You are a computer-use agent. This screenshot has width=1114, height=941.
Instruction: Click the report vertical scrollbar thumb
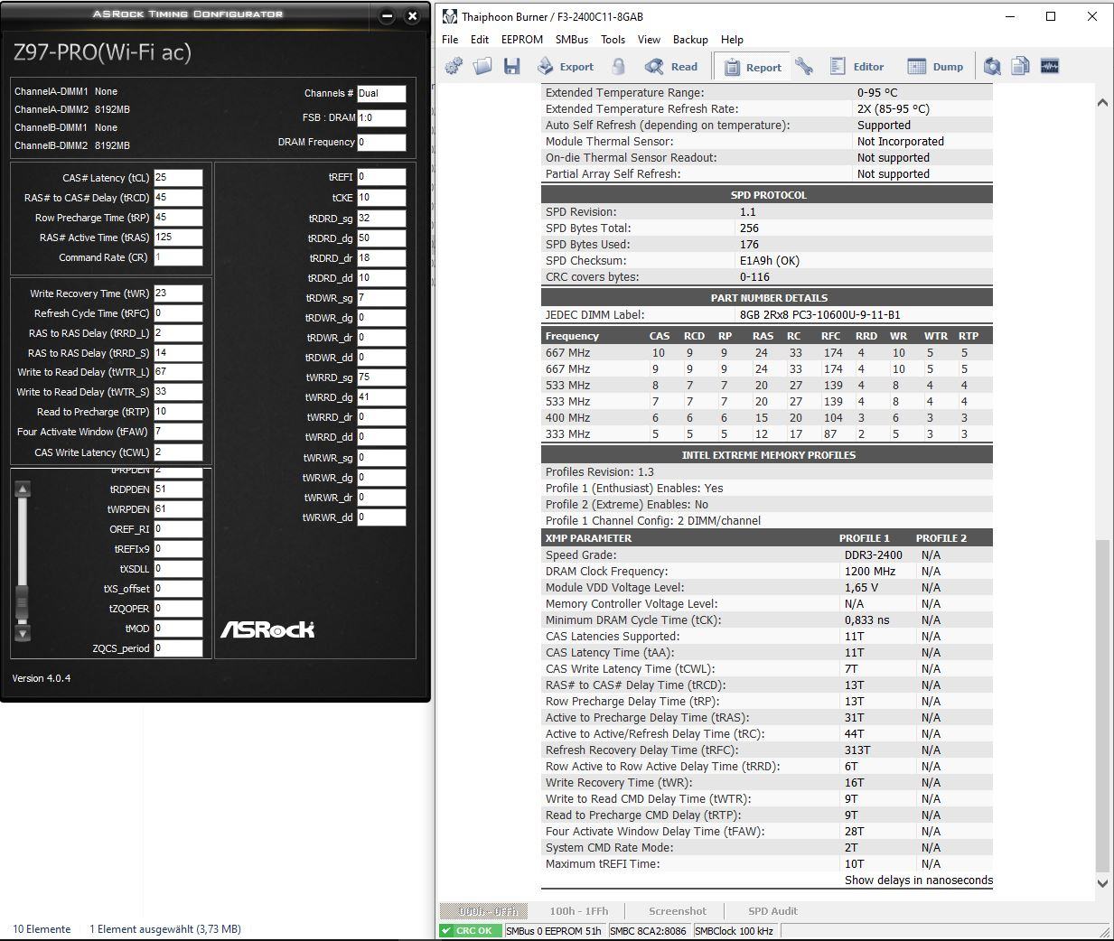pyautogui.click(x=1102, y=704)
